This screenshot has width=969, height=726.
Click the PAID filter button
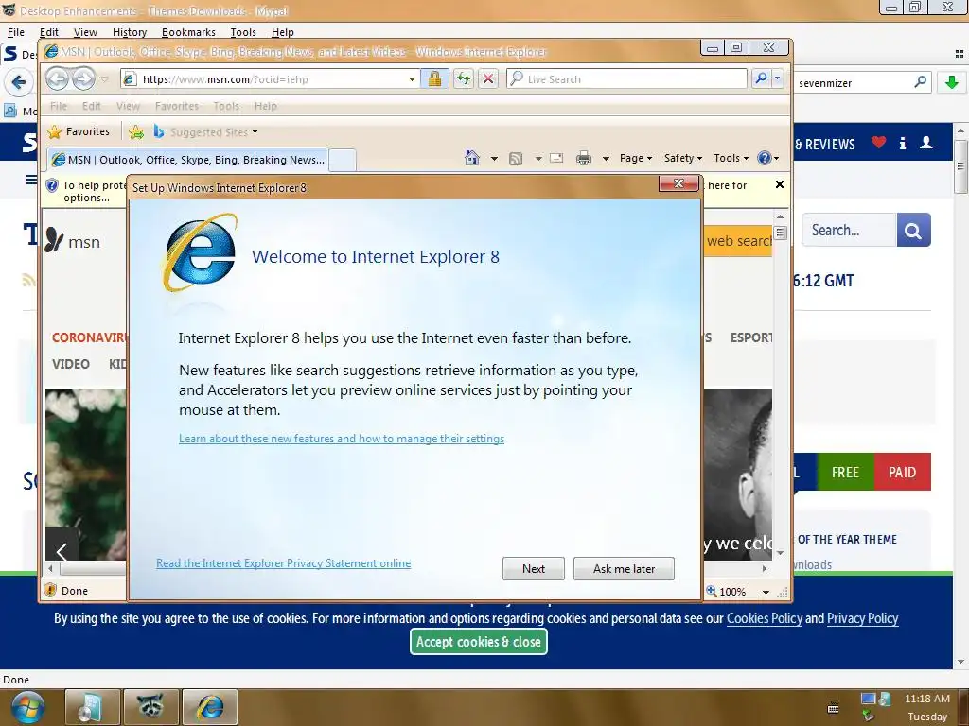(902, 472)
